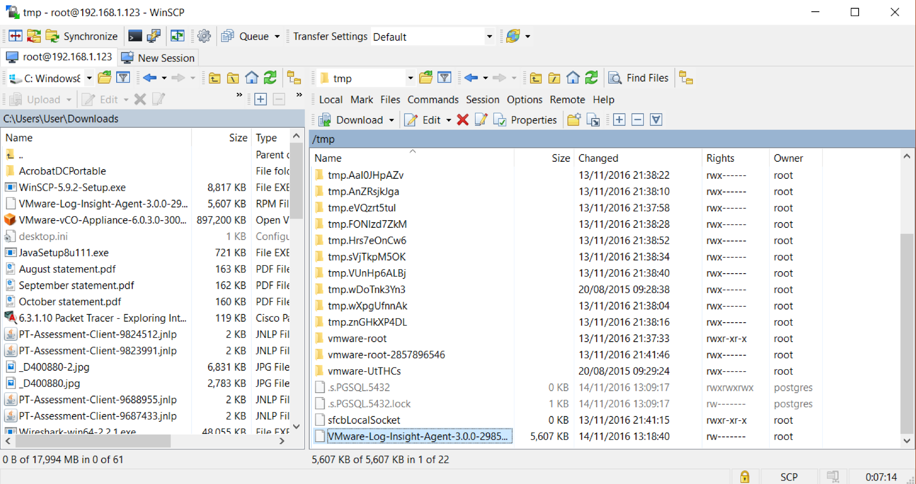Image resolution: width=916 pixels, height=484 pixels.
Task: Open the Commands menu
Action: (433, 100)
